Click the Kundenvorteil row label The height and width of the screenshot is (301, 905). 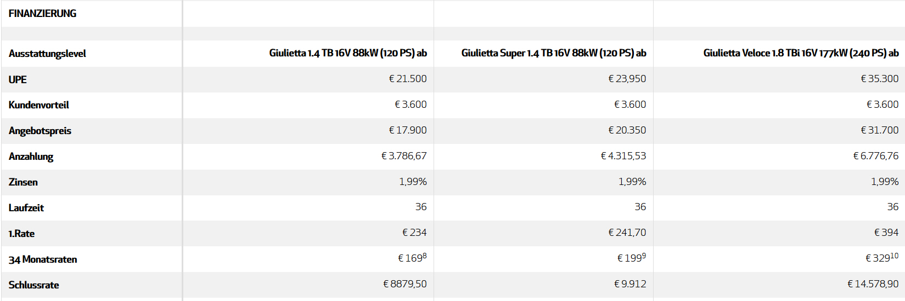tap(38, 105)
